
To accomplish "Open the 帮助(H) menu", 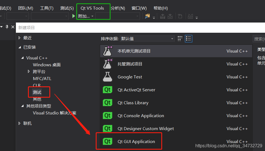I will [160, 8].
